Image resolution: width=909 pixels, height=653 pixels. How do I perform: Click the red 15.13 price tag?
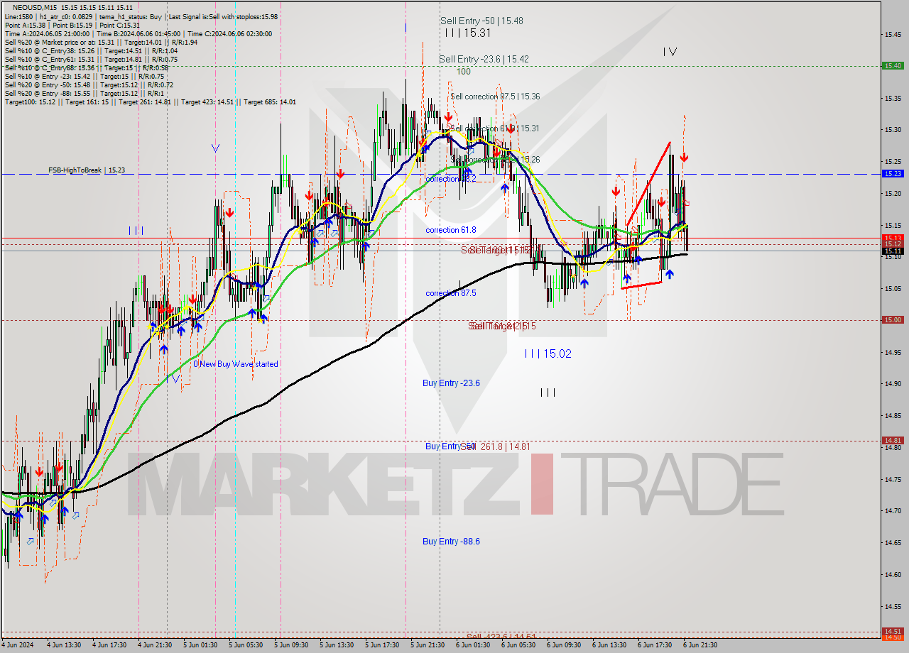(x=893, y=238)
